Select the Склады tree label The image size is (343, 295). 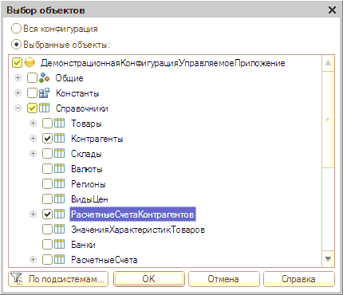coord(86,154)
